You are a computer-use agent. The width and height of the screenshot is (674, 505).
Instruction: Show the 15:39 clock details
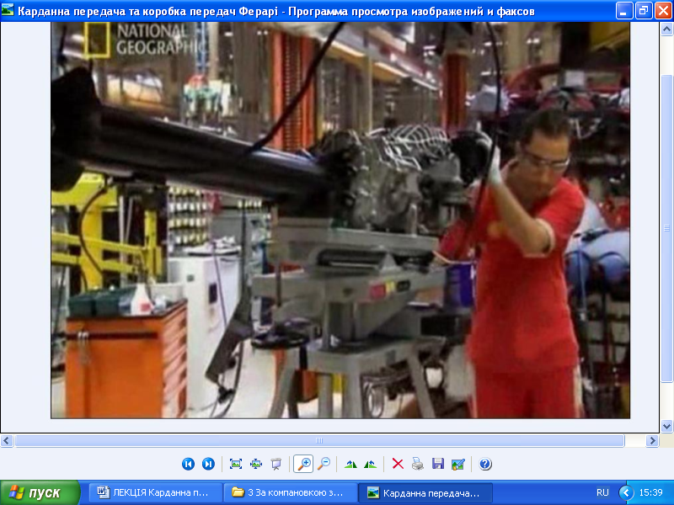[x=650, y=492]
